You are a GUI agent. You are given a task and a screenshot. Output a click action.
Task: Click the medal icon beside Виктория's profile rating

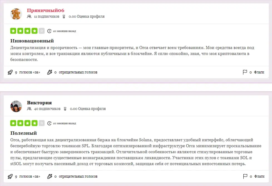click(65, 109)
